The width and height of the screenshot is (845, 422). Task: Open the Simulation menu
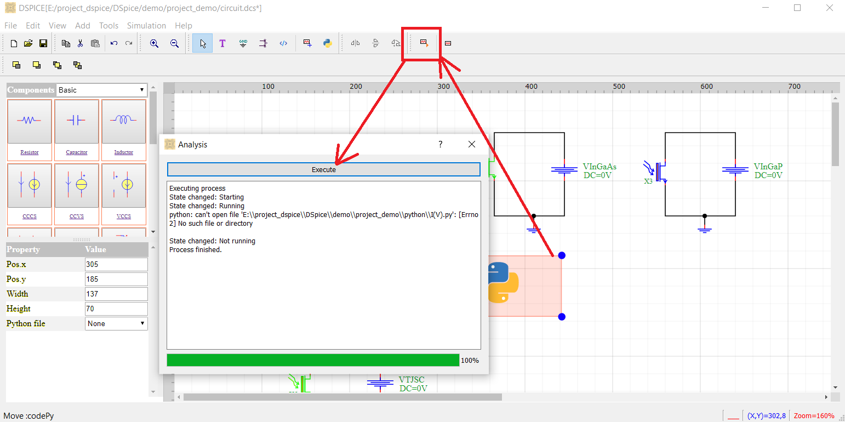146,26
